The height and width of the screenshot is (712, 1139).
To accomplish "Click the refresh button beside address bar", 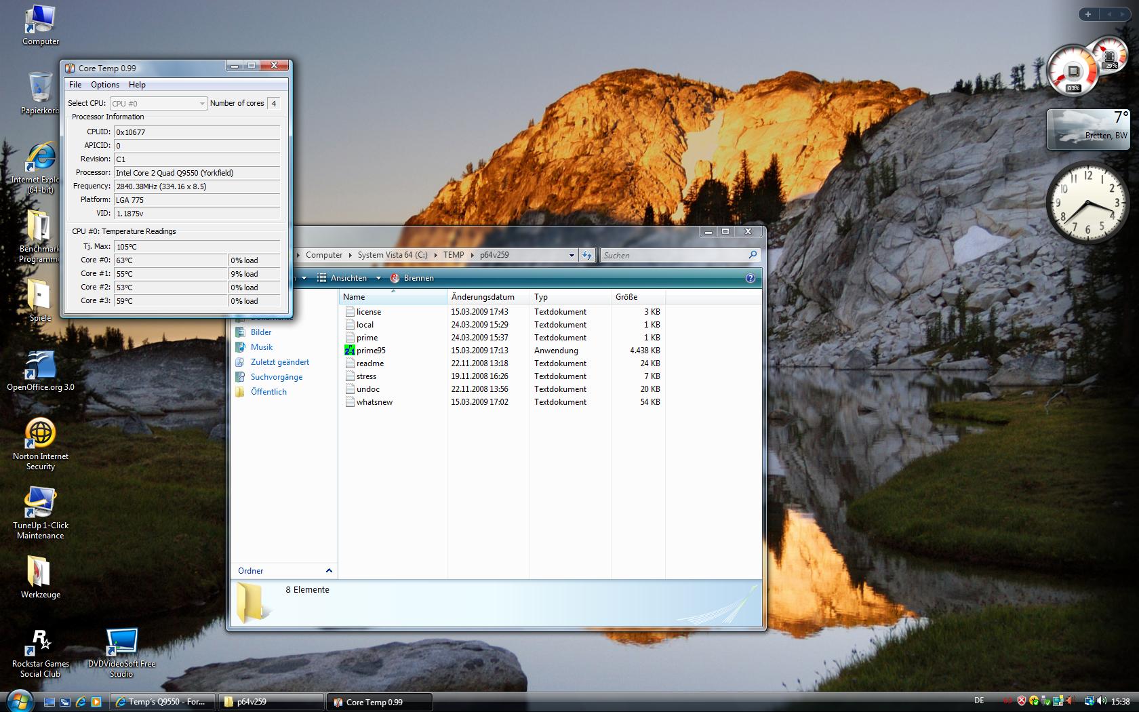I will point(587,255).
